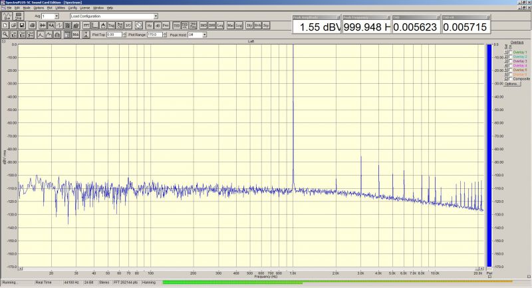Select the Hz toolbar button
Viewport: 532px width, 288px height.
pos(149,25)
